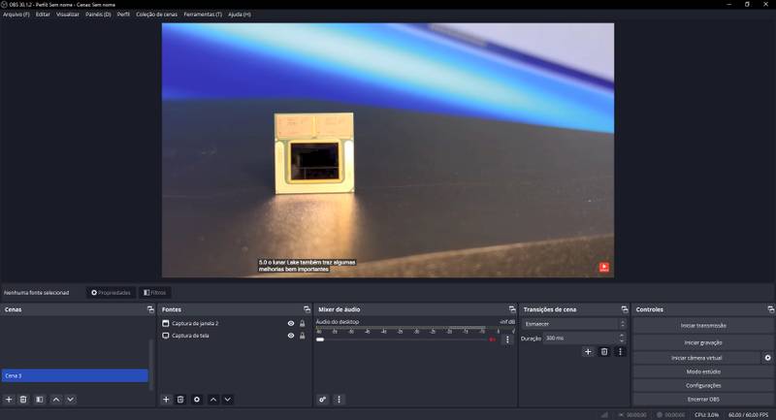This screenshot has width=776, height=420.
Task: Undock the Transições de cena panel
Action: pos(625,309)
